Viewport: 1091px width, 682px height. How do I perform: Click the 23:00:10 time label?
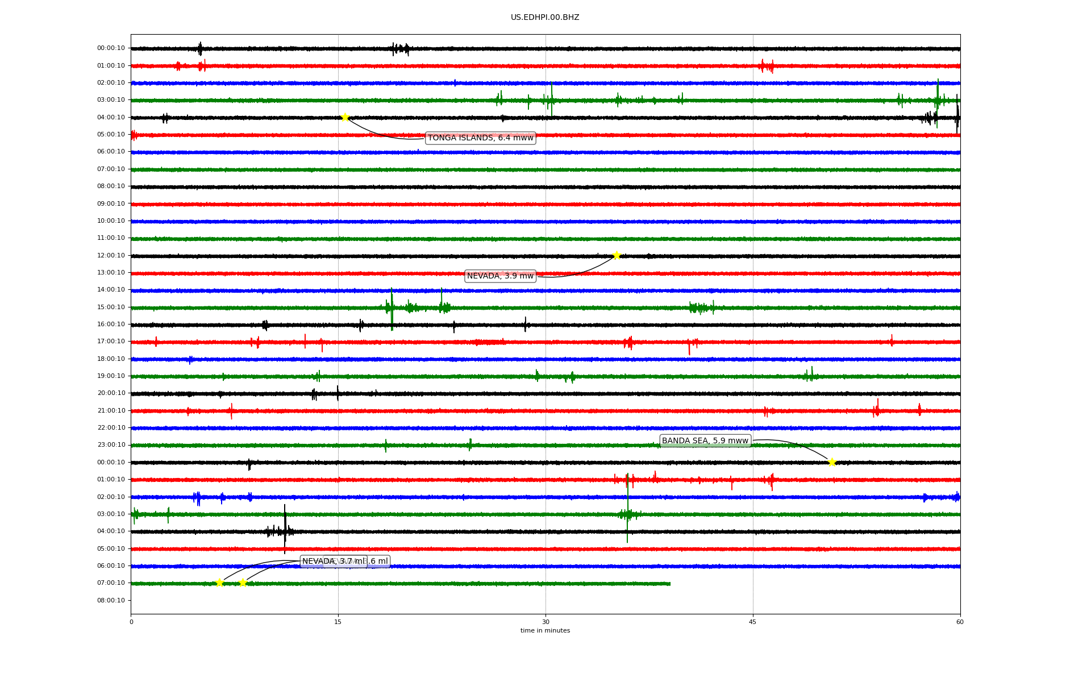click(111, 445)
